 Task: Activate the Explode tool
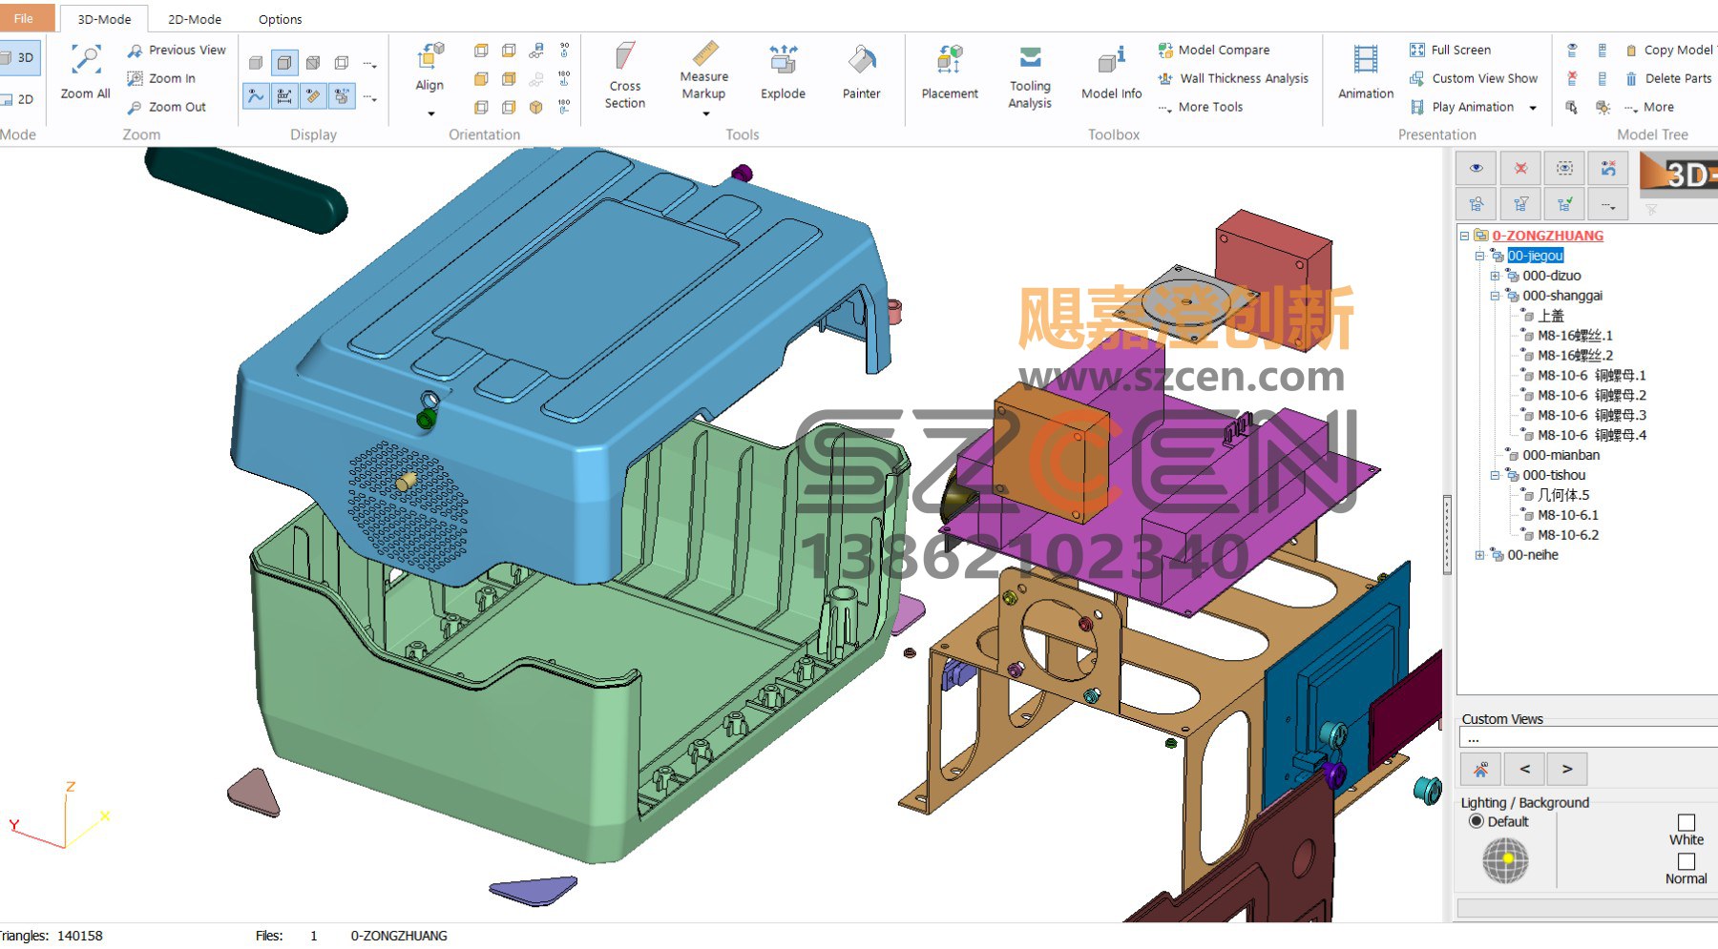(783, 72)
